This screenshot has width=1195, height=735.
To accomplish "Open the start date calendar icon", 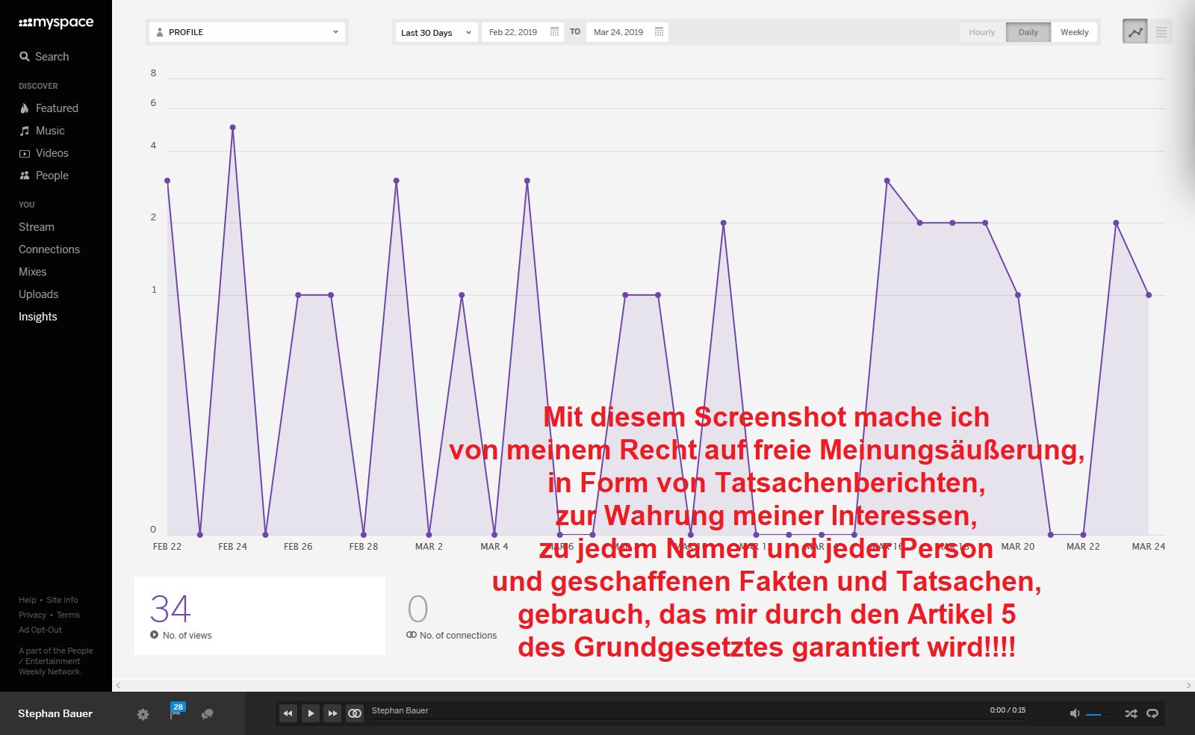I will coord(555,31).
